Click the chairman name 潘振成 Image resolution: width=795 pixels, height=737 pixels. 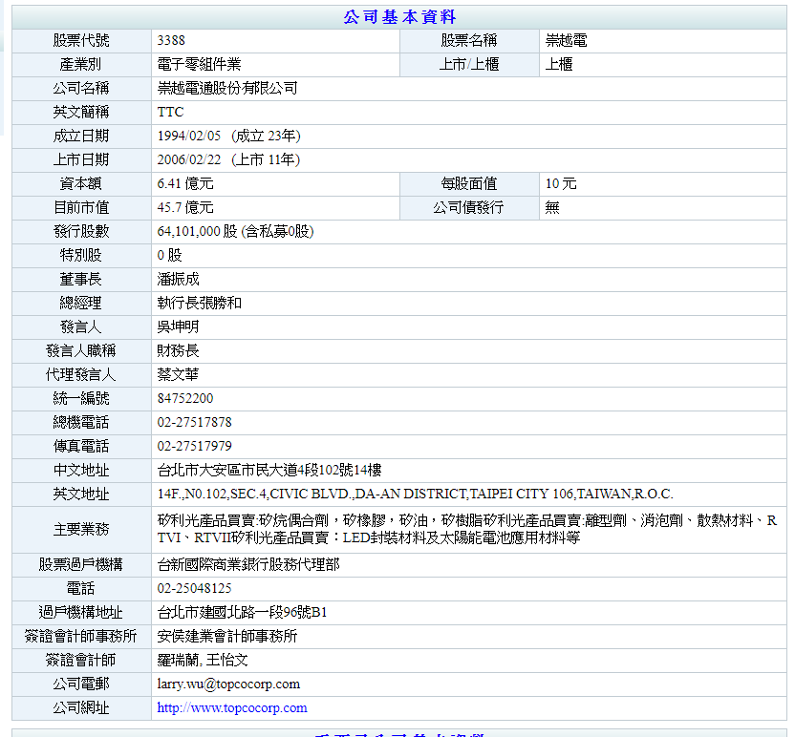tap(179, 279)
